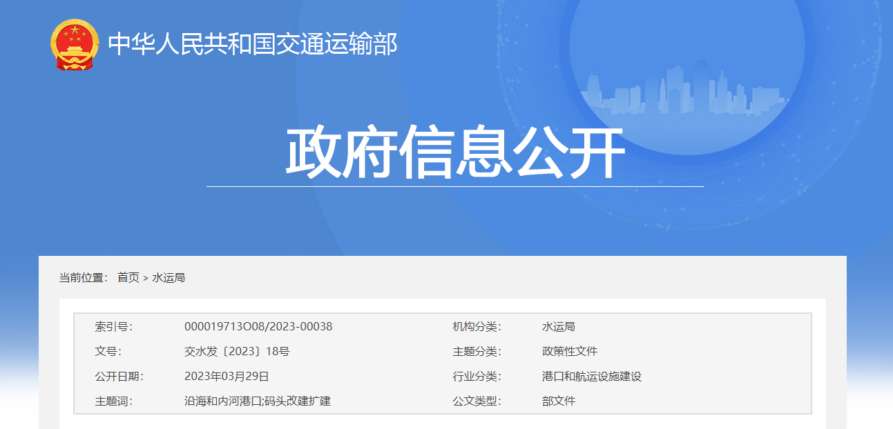Viewport: 893px width, 429px height.
Task: Select the publication date 2023年03月29日
Action: pos(227,376)
